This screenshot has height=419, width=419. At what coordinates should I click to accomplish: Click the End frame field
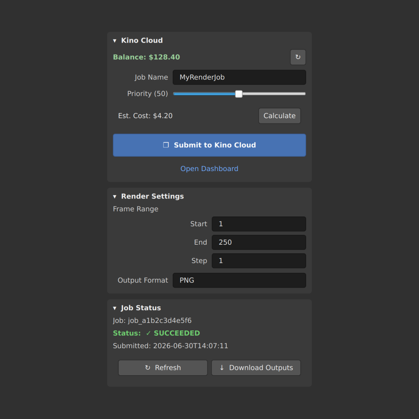pyautogui.click(x=259, y=242)
